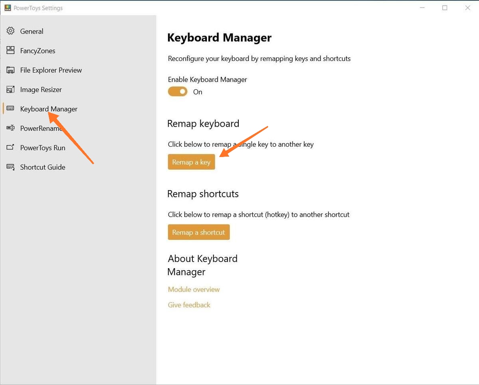This screenshot has height=385, width=479.
Task: Click the PowerToys app icon in title bar
Action: pyautogui.click(x=8, y=8)
